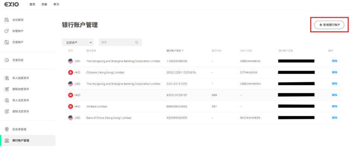Select 存管账户 sidebar icon
Viewport: 352px width, 158px height.
7,31
